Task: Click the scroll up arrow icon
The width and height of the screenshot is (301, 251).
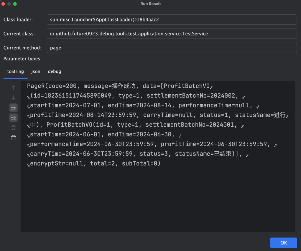Action: pos(14,88)
